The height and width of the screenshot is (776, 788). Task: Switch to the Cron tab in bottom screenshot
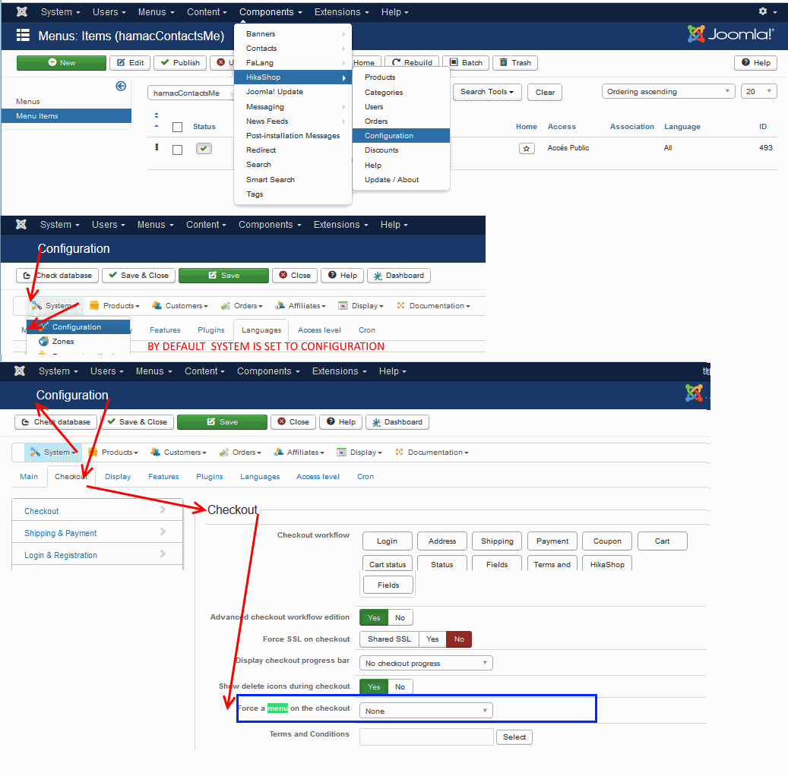coord(366,477)
